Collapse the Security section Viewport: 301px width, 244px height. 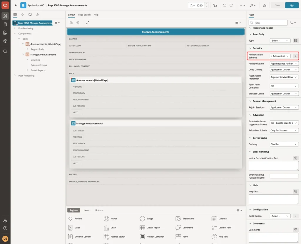[x=250, y=48]
